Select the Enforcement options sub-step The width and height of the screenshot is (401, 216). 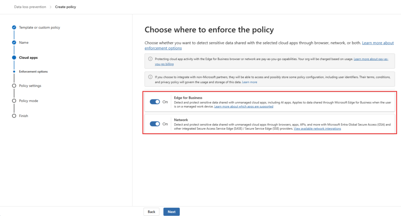tap(33, 72)
